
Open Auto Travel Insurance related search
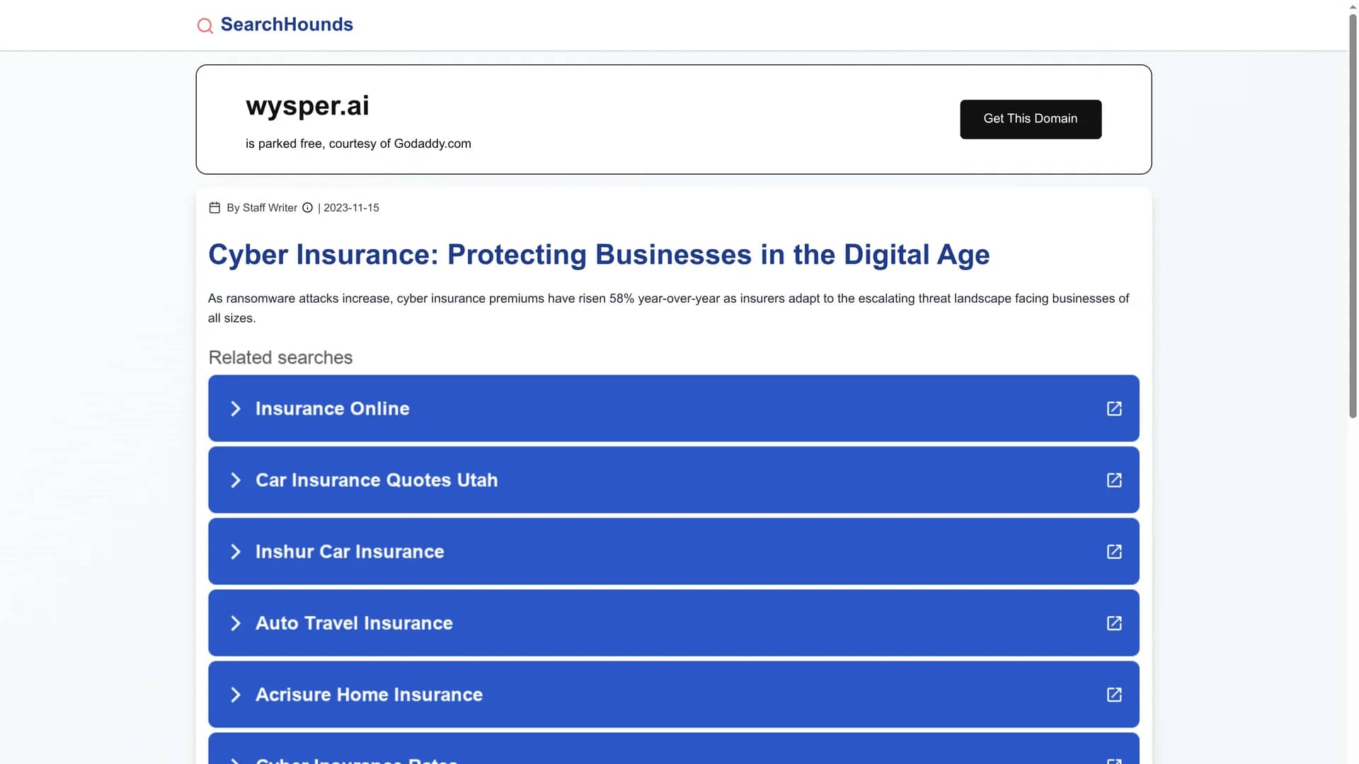click(x=673, y=623)
